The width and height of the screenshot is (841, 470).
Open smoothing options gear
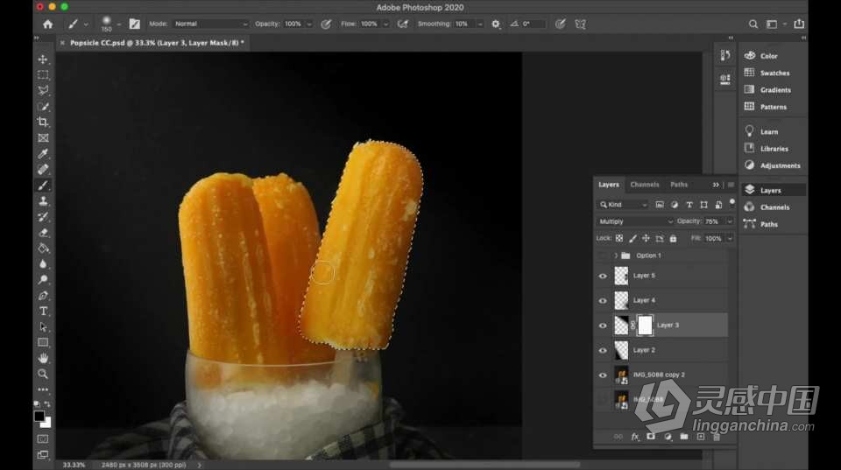click(496, 25)
